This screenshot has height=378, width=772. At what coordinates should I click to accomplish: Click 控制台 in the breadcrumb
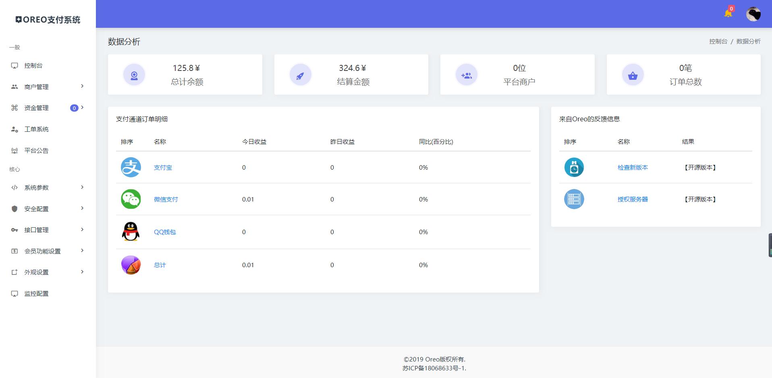tap(718, 41)
